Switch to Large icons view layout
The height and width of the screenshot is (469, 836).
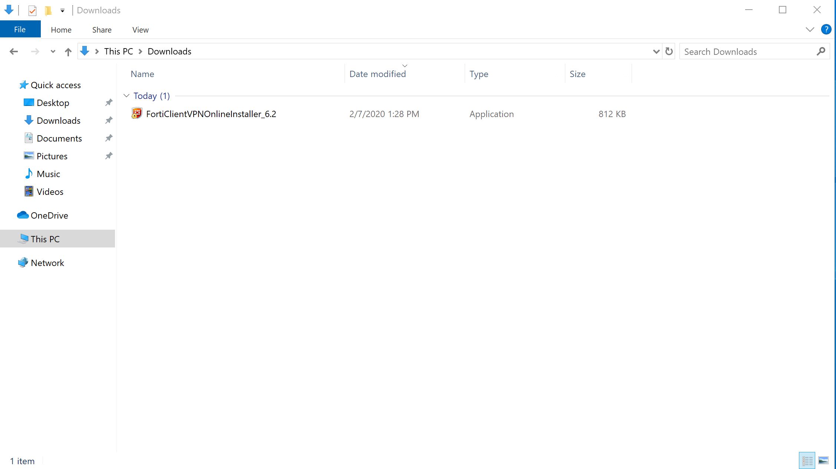click(x=823, y=460)
